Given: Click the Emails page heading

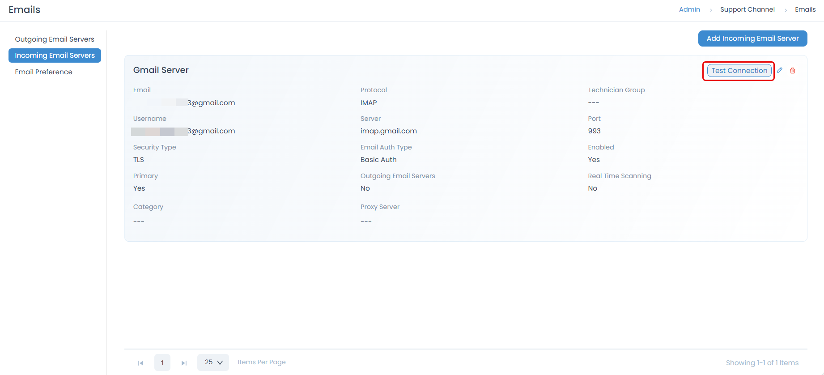Looking at the screenshot, I should pos(25,10).
